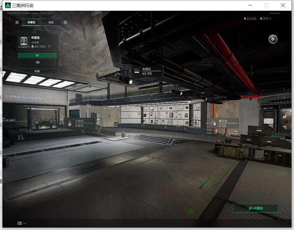Click the 进入收藏室 button
The width and height of the screenshot is (294, 230).
click(x=256, y=208)
